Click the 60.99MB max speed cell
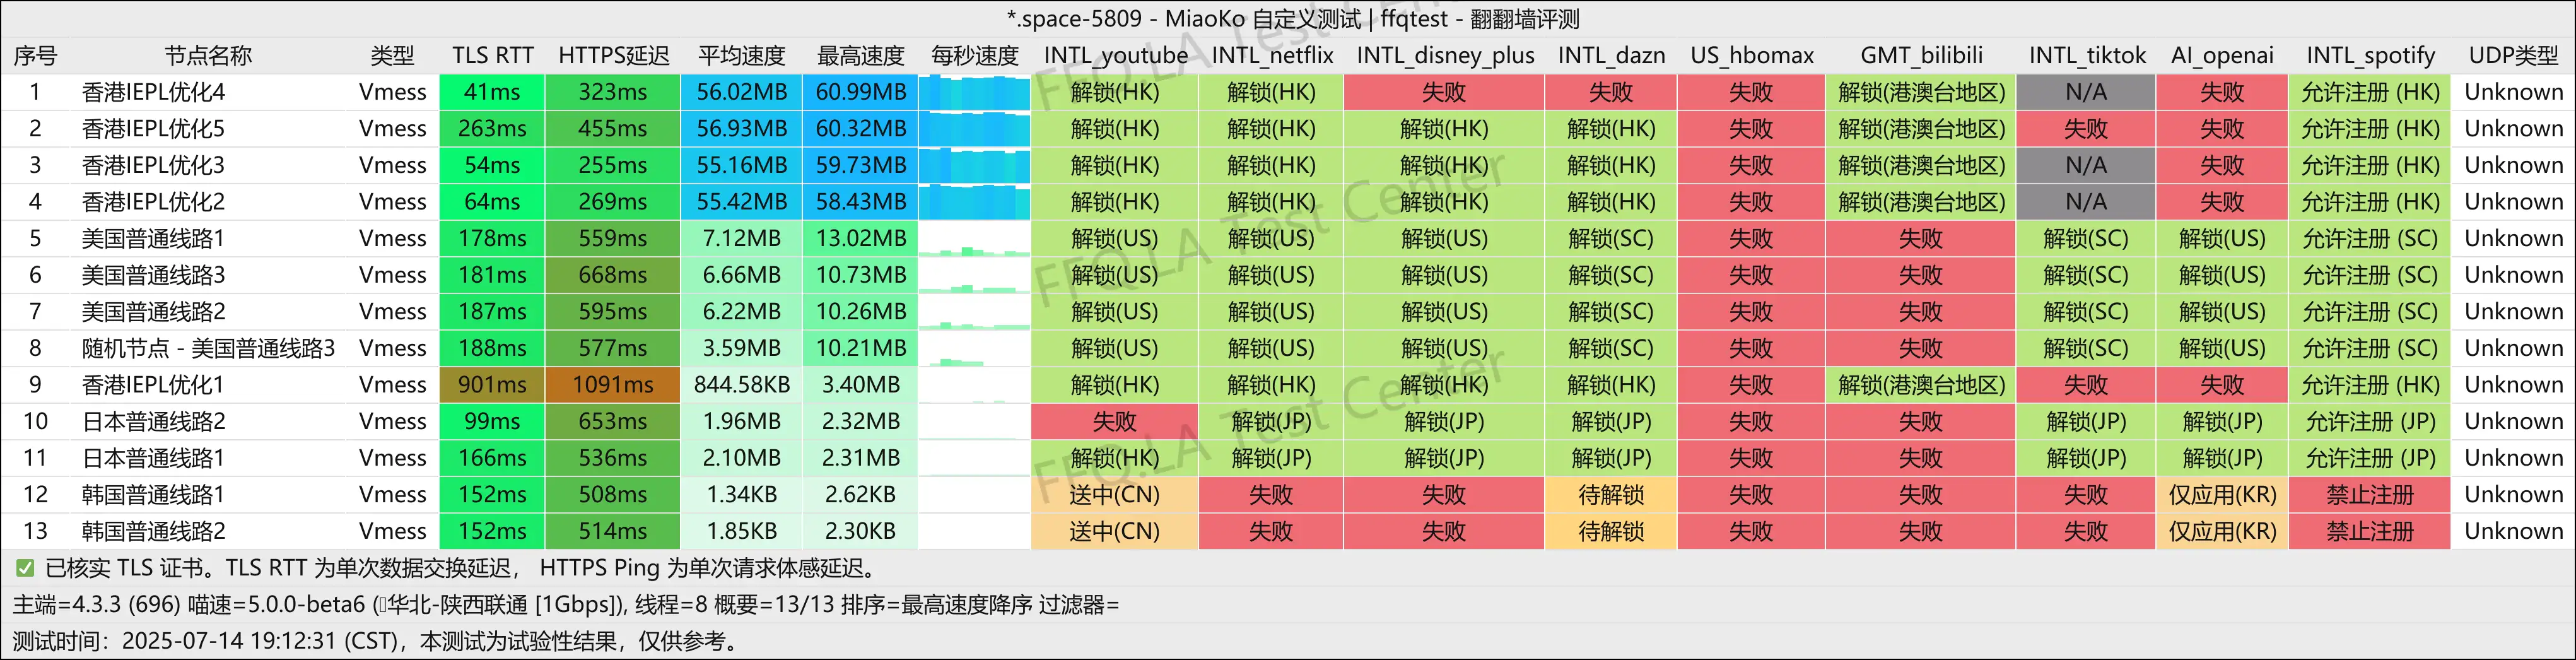The width and height of the screenshot is (2576, 660). pyautogui.click(x=860, y=92)
